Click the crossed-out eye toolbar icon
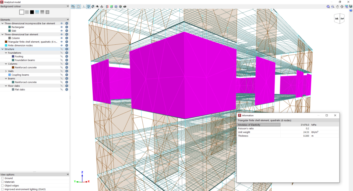353x191 pixels. 125,7
